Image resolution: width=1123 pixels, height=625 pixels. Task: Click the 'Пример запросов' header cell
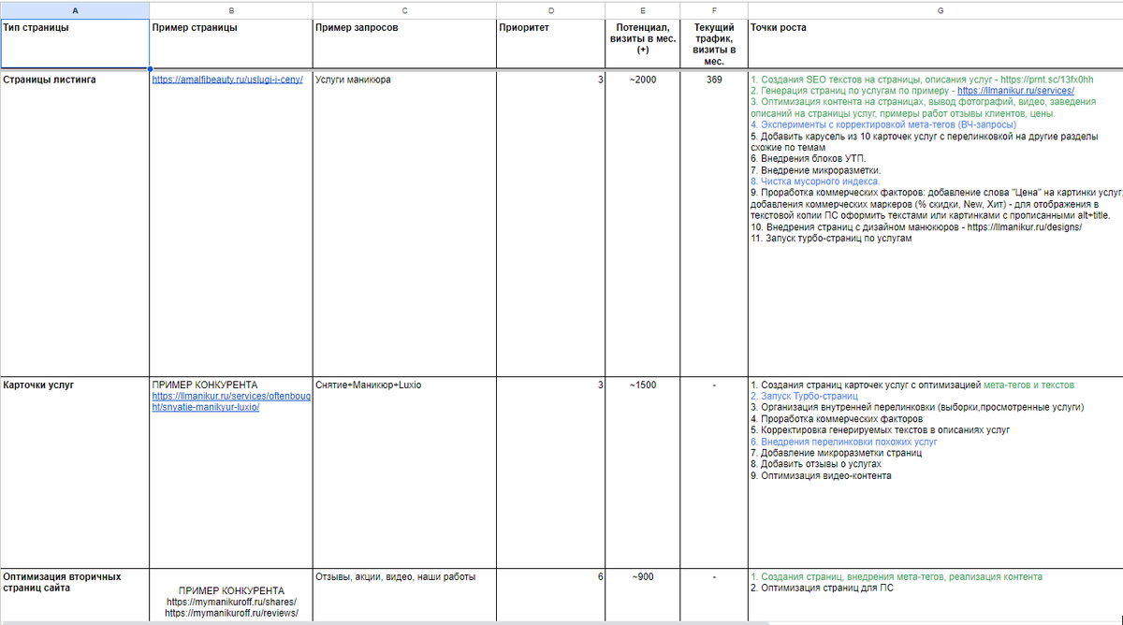point(404,44)
